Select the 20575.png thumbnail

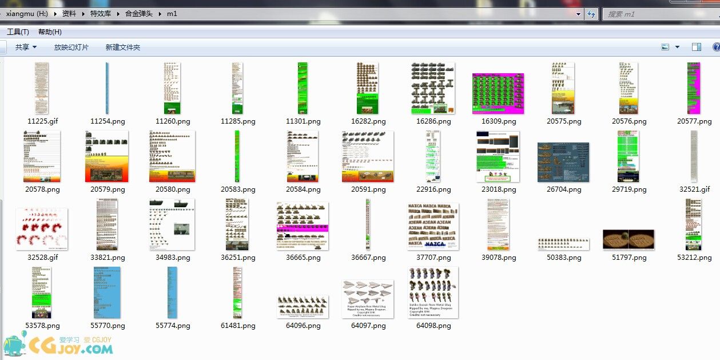(x=564, y=88)
